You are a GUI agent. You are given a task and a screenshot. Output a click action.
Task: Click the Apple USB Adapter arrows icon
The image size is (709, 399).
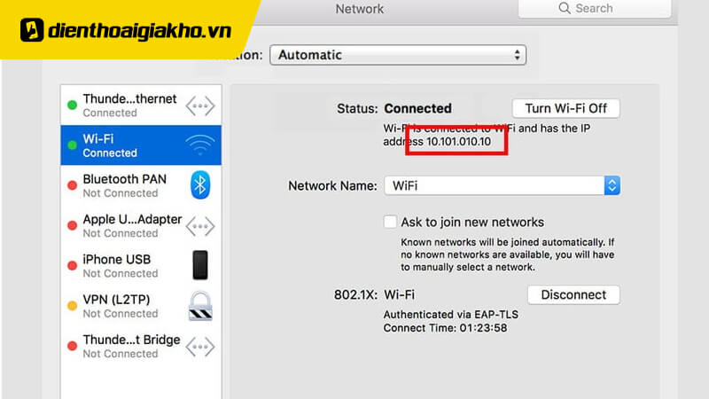click(200, 225)
